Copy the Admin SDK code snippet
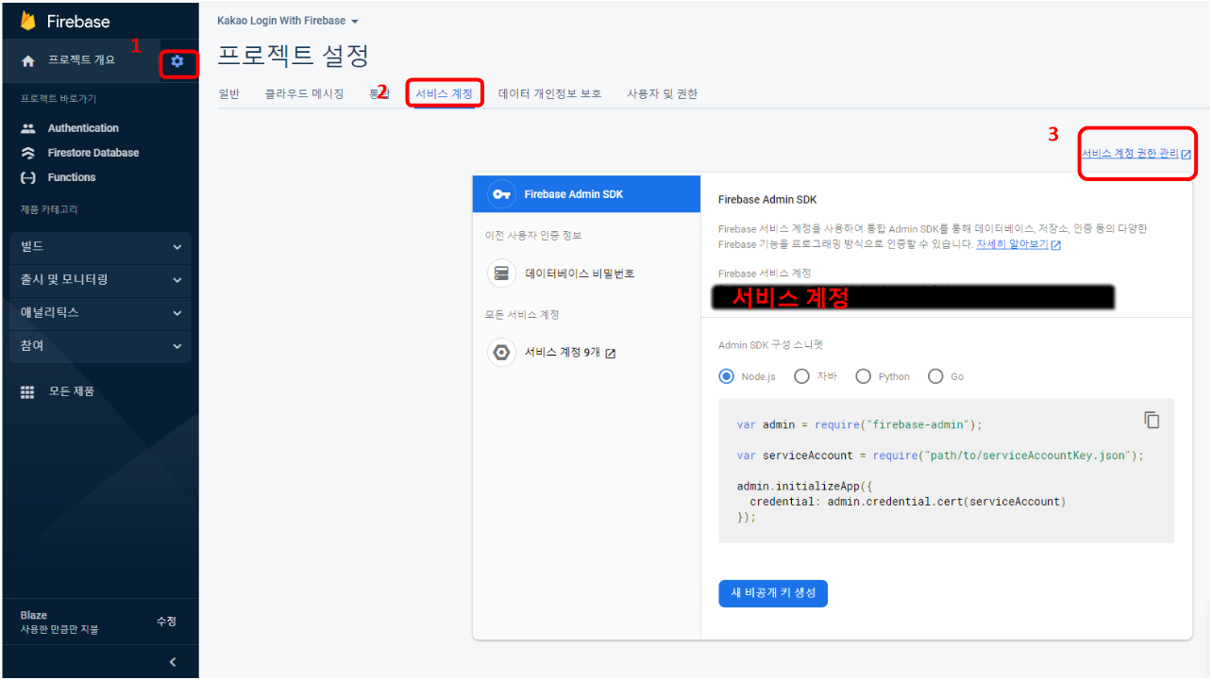Image resolution: width=1212 pixels, height=680 pixels. click(x=1152, y=420)
